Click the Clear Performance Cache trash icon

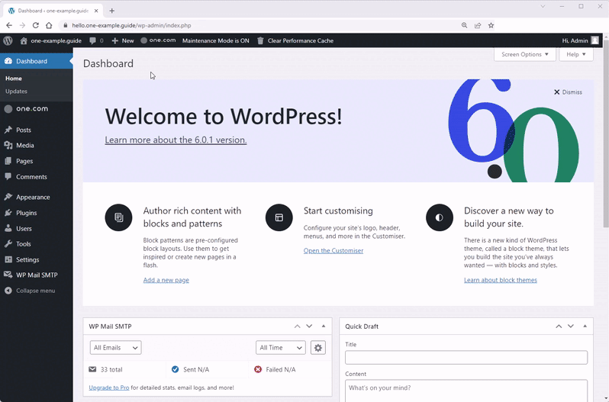[x=260, y=40]
